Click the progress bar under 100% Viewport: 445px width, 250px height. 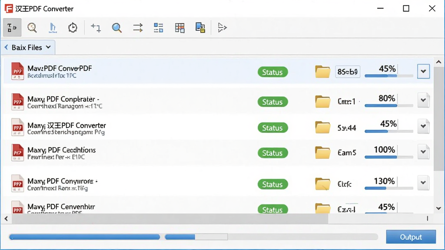pos(389,157)
